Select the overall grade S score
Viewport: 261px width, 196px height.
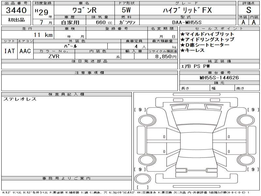(x=249, y=10)
